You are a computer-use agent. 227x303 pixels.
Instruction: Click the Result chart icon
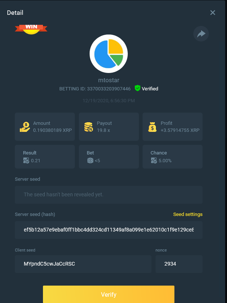click(x=26, y=160)
